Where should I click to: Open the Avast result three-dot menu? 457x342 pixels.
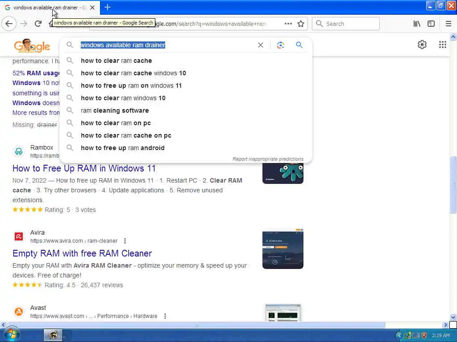(x=165, y=316)
